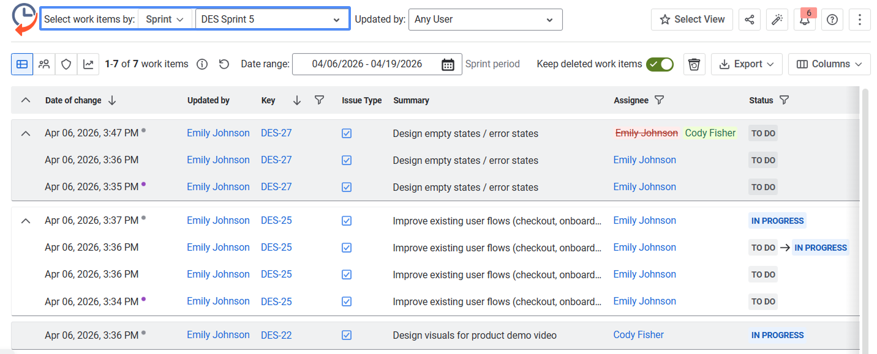The width and height of the screenshot is (877, 354).
Task: Open the three-dot more options menu
Action: point(860,20)
